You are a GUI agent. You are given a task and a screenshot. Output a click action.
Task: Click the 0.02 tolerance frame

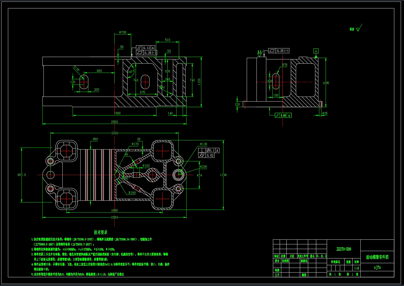[x=206, y=156]
